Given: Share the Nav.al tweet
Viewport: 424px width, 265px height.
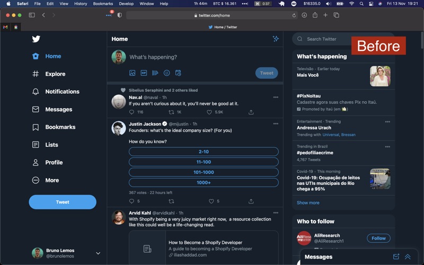Looking at the screenshot, I should (x=251, y=112).
